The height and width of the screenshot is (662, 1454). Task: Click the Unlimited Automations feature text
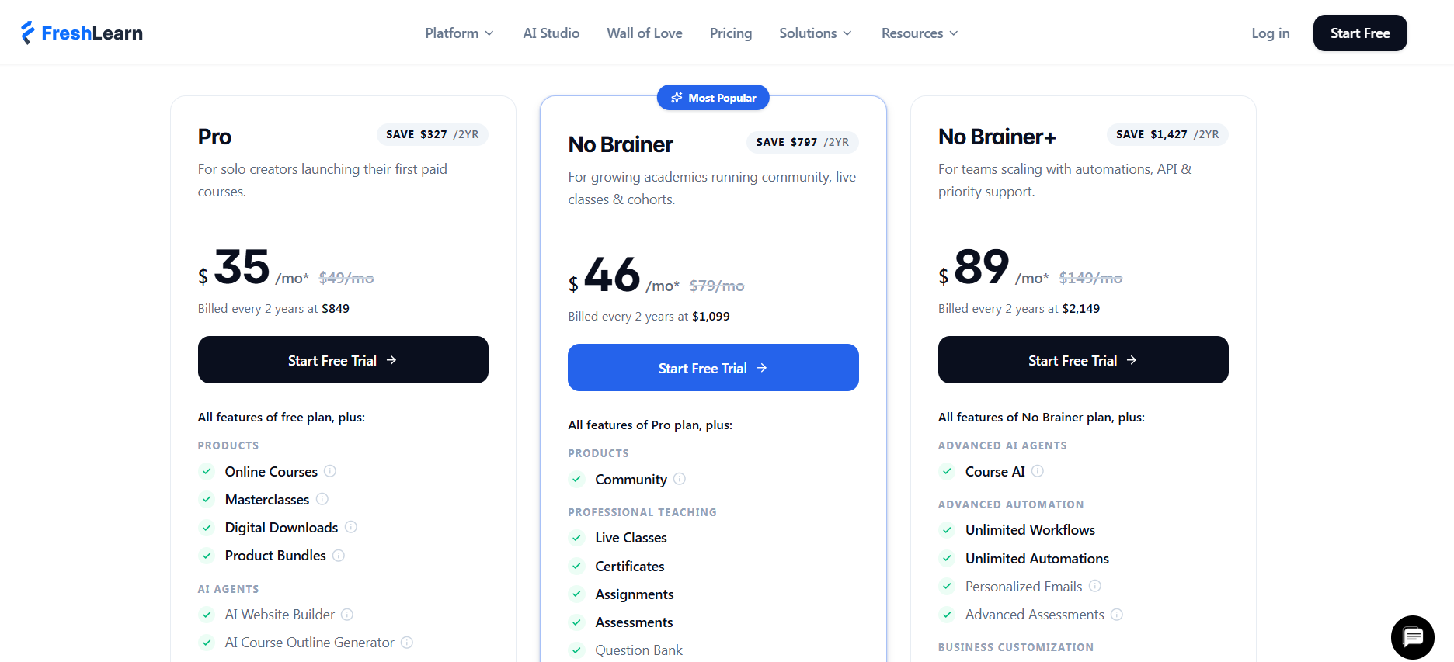click(1037, 559)
